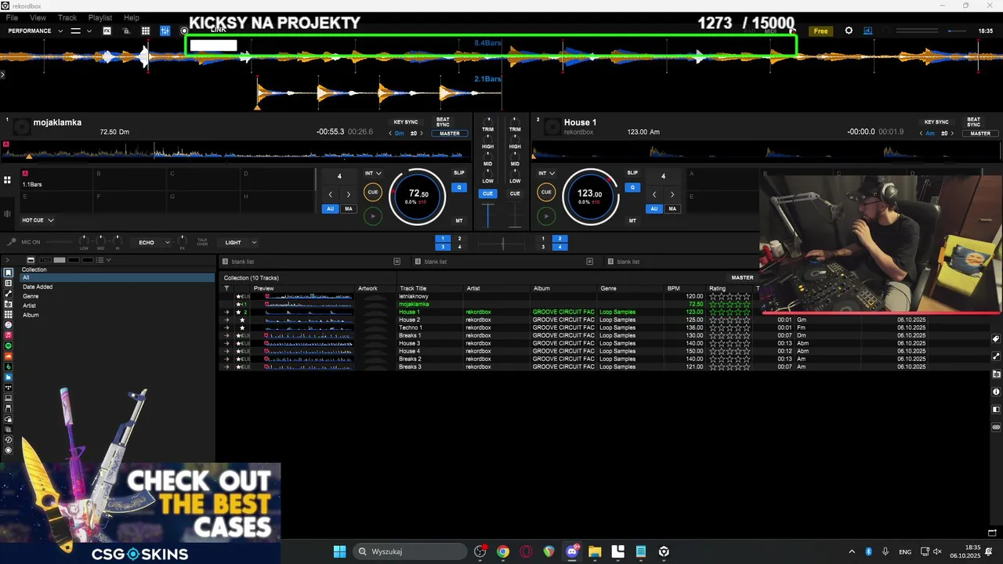
Task: Open the Collection icon in the browser sidebar
Action: pyautogui.click(x=9, y=273)
